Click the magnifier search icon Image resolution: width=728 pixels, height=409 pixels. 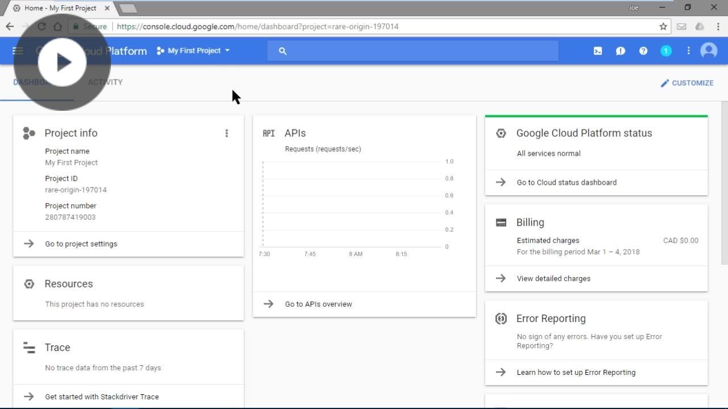(x=283, y=51)
